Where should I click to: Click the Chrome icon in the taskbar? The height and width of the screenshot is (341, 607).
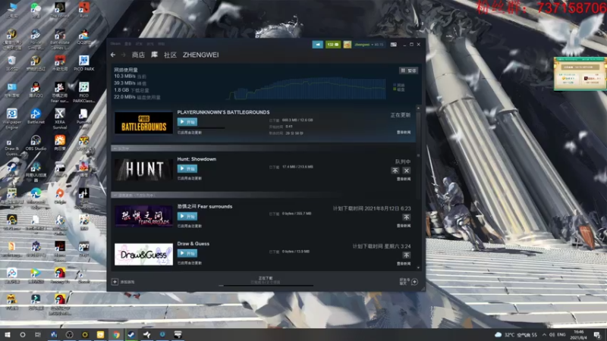[x=116, y=335]
